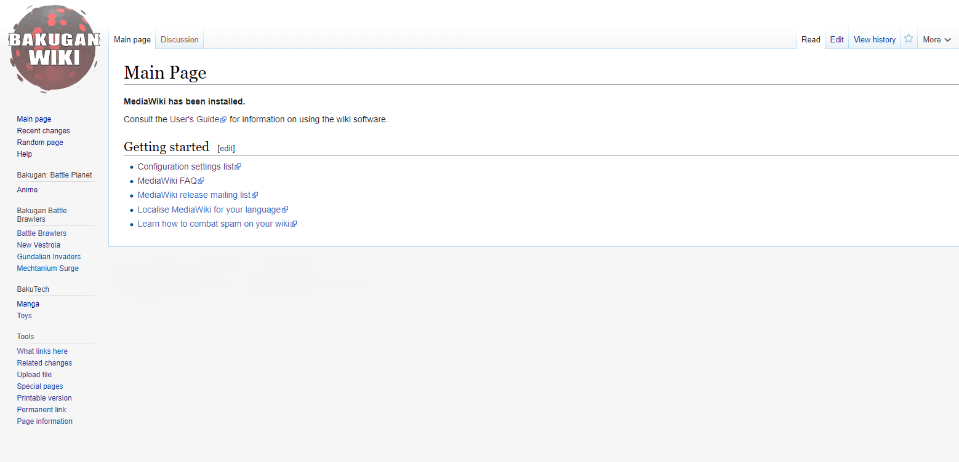This screenshot has height=462, width=959.
Task: Switch to the Discussion tab
Action: [x=179, y=39]
